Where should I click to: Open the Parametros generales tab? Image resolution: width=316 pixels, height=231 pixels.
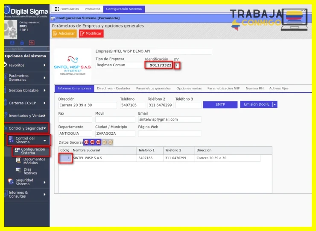pyautogui.click(x=153, y=89)
